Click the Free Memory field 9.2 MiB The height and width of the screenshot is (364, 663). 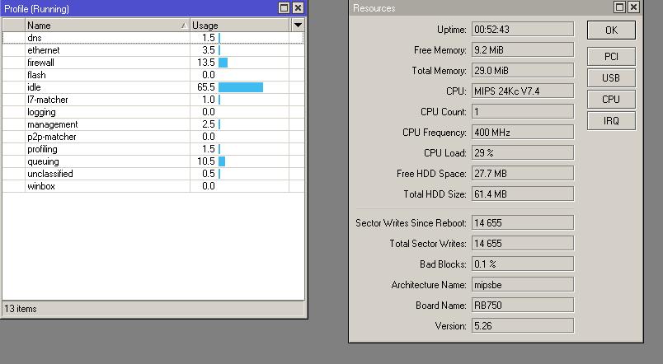[523, 50]
